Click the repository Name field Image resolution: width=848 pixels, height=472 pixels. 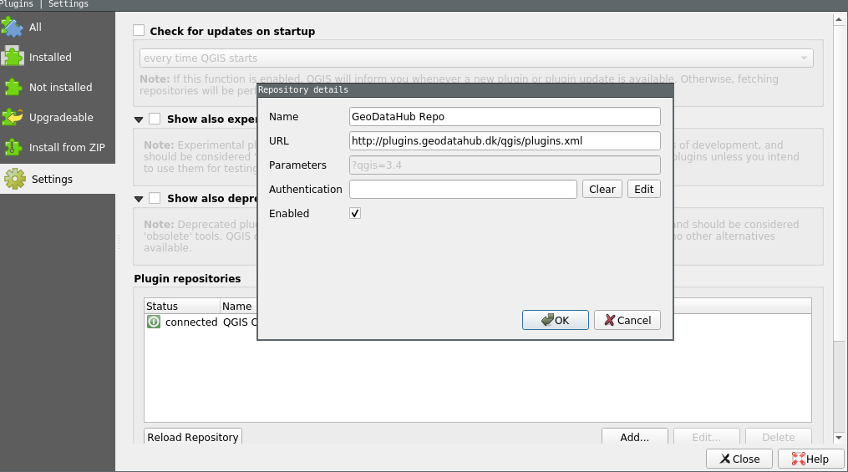pos(505,117)
